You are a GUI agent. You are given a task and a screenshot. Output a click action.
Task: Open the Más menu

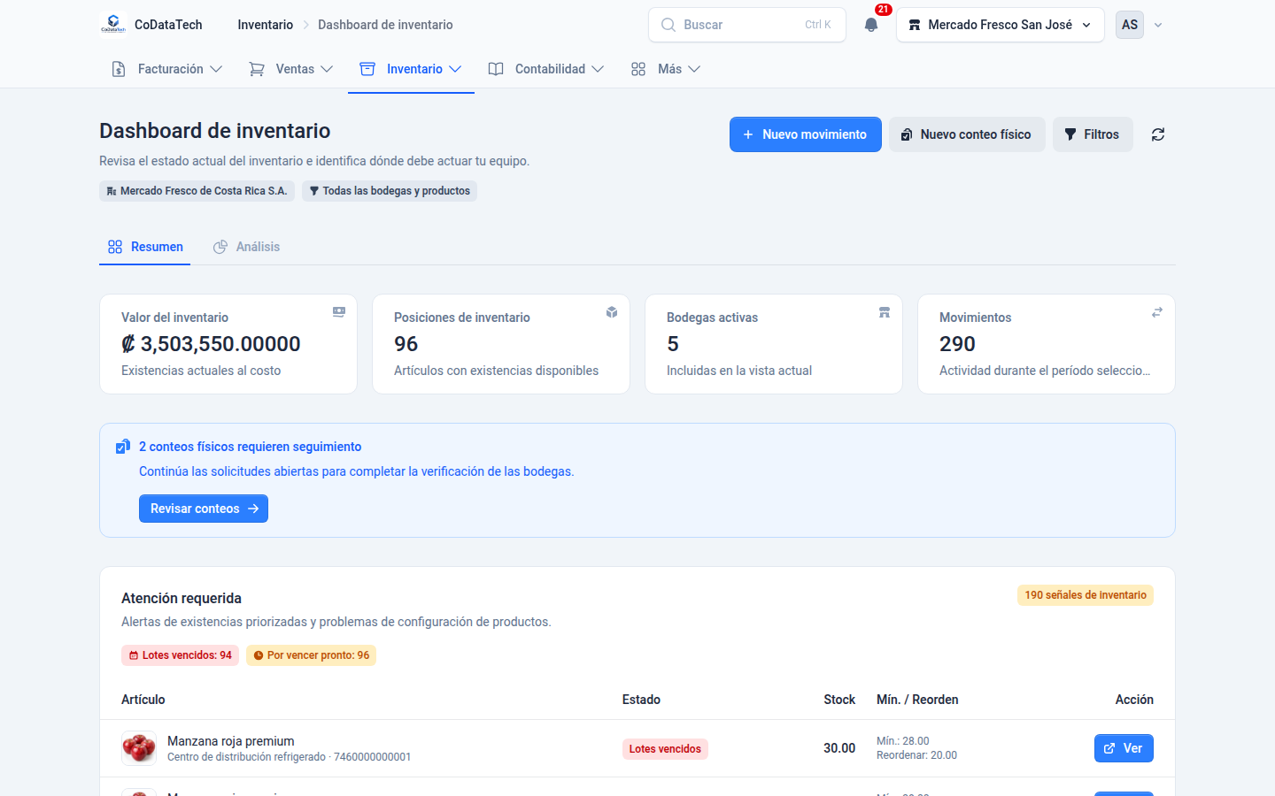666,69
